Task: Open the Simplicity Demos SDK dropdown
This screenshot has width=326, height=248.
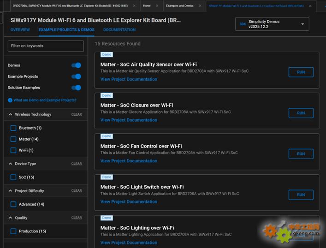Action: coord(302,24)
